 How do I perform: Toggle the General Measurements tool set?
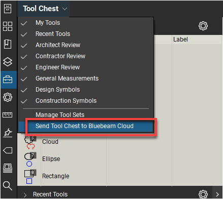tap(86, 78)
